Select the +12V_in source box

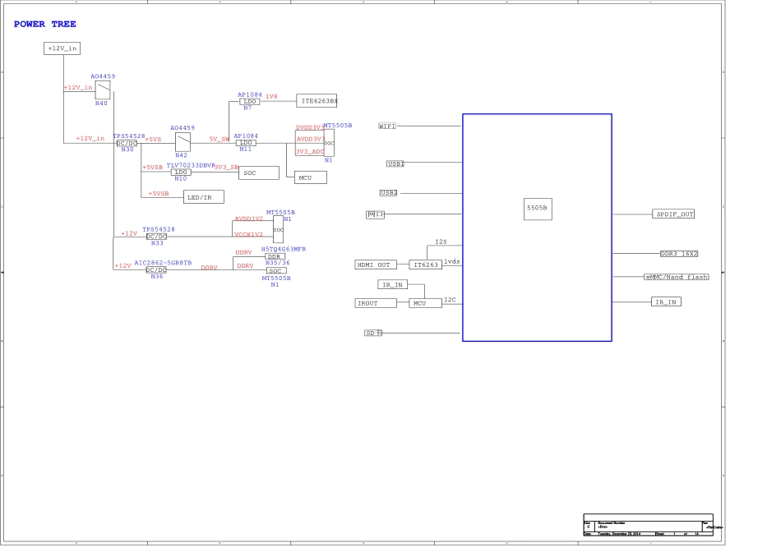[x=62, y=49]
